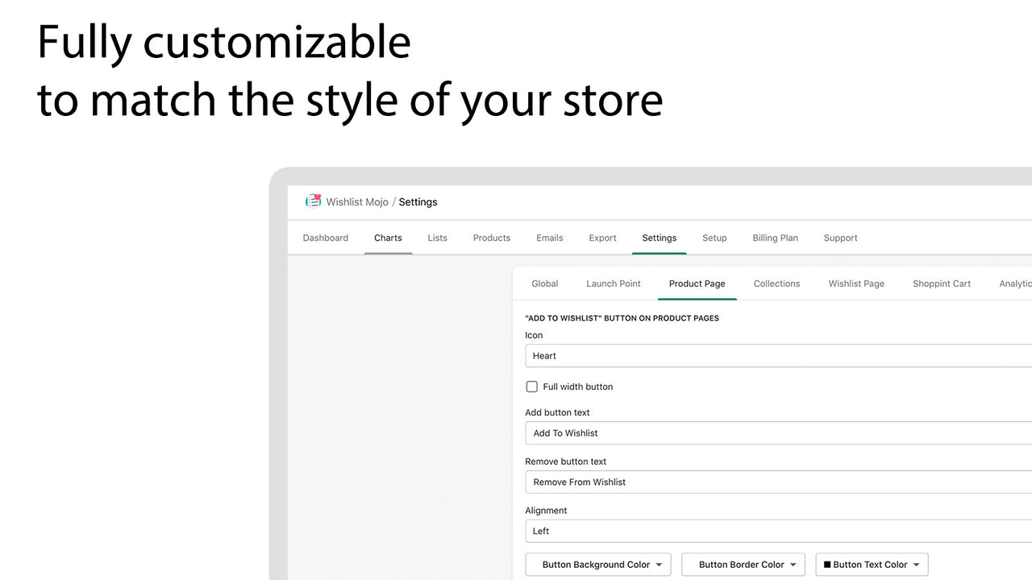Open the Alignment dropdown showing Left
The width and height of the screenshot is (1032, 580).
pyautogui.click(x=779, y=531)
